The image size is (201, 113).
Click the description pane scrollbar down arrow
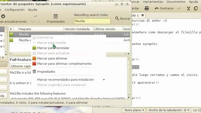click(x=128, y=98)
